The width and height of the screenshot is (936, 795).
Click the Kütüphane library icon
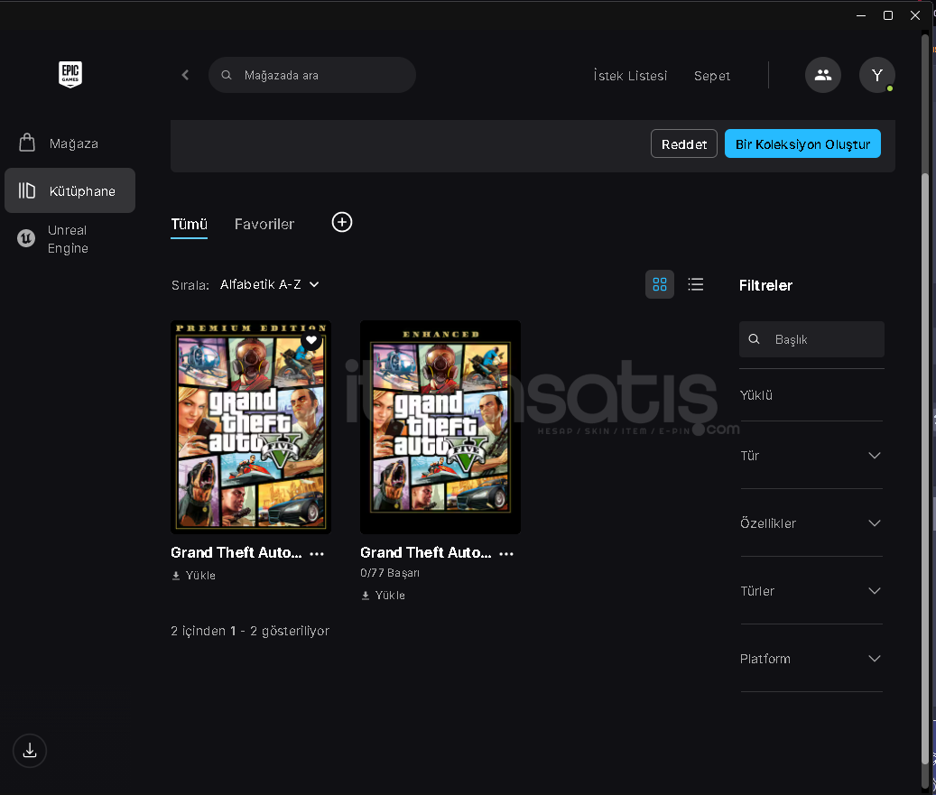[27, 190]
